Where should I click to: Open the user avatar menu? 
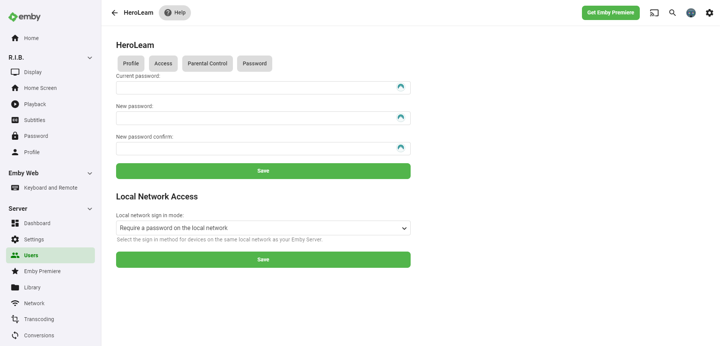691,13
